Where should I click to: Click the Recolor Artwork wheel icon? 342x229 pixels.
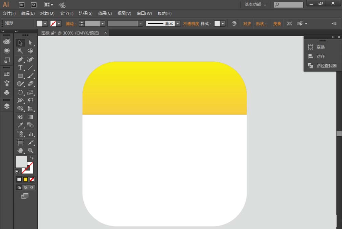[234, 24]
